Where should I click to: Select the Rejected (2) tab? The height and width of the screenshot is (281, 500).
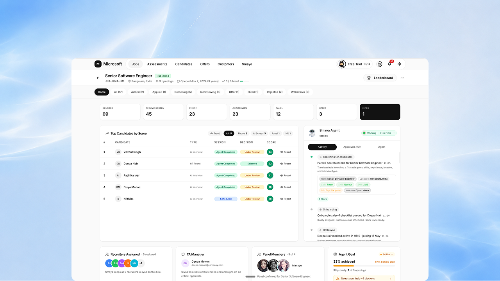coord(275,92)
